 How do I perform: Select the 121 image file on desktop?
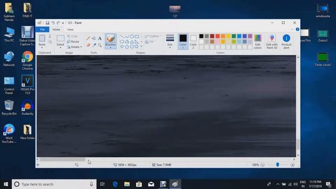(x=175, y=12)
